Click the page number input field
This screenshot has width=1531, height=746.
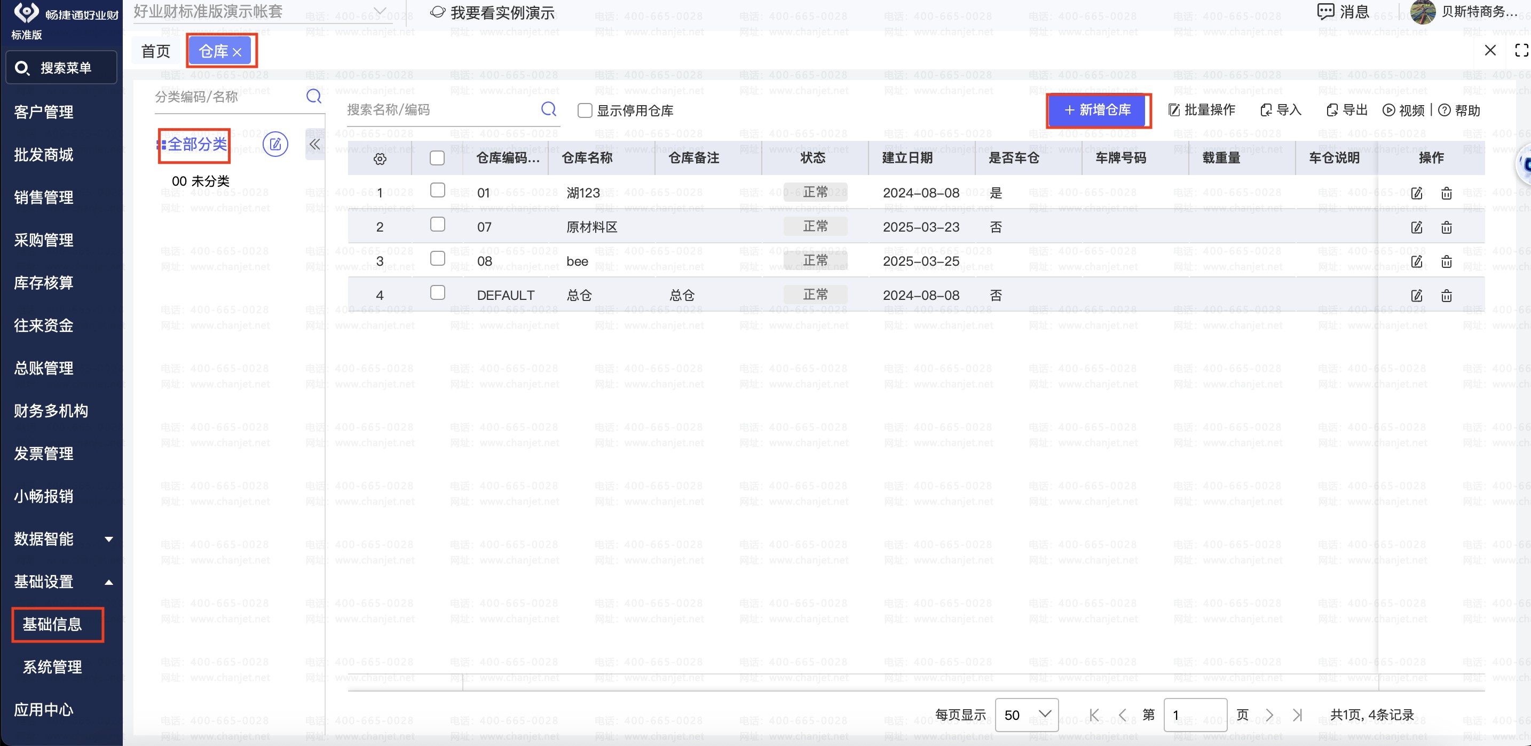click(x=1195, y=715)
